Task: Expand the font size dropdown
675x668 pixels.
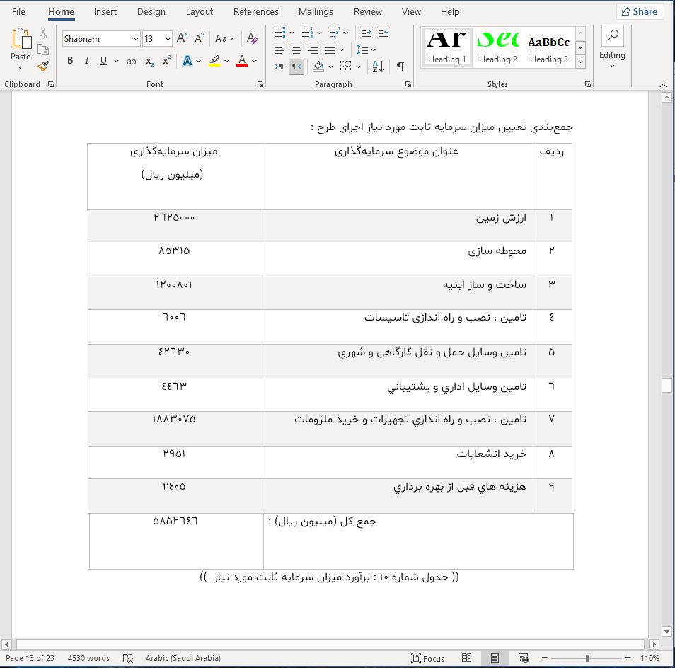Action: 168,39
